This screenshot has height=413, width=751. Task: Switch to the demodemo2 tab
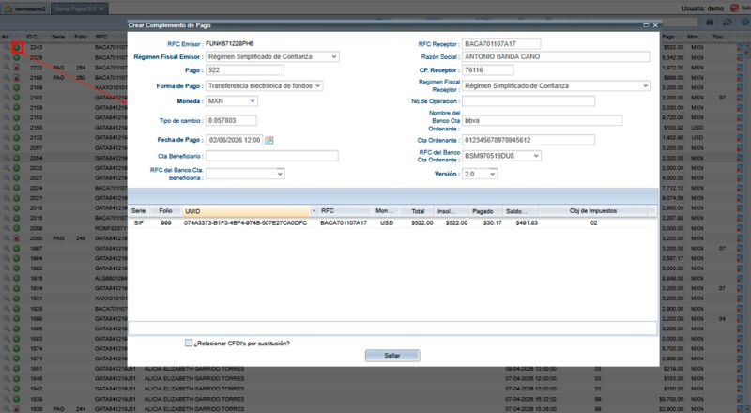[25, 8]
